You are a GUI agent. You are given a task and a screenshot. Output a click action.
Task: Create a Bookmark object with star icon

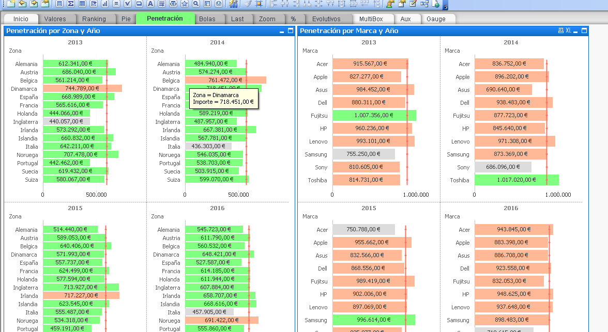tap(185, 4)
